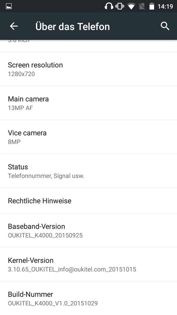Image resolution: width=177 pixels, height=315 pixels.
Task: Select the Main camera entry
Action: coord(88,103)
